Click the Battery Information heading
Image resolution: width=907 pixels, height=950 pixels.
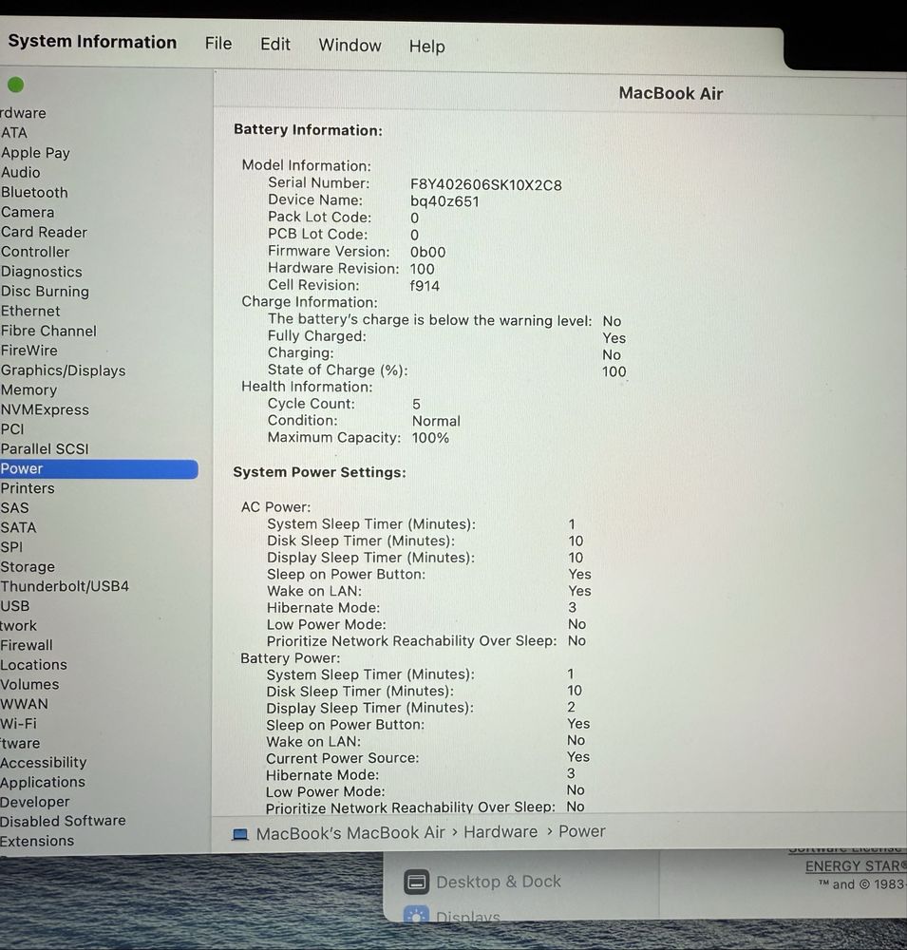(x=308, y=130)
